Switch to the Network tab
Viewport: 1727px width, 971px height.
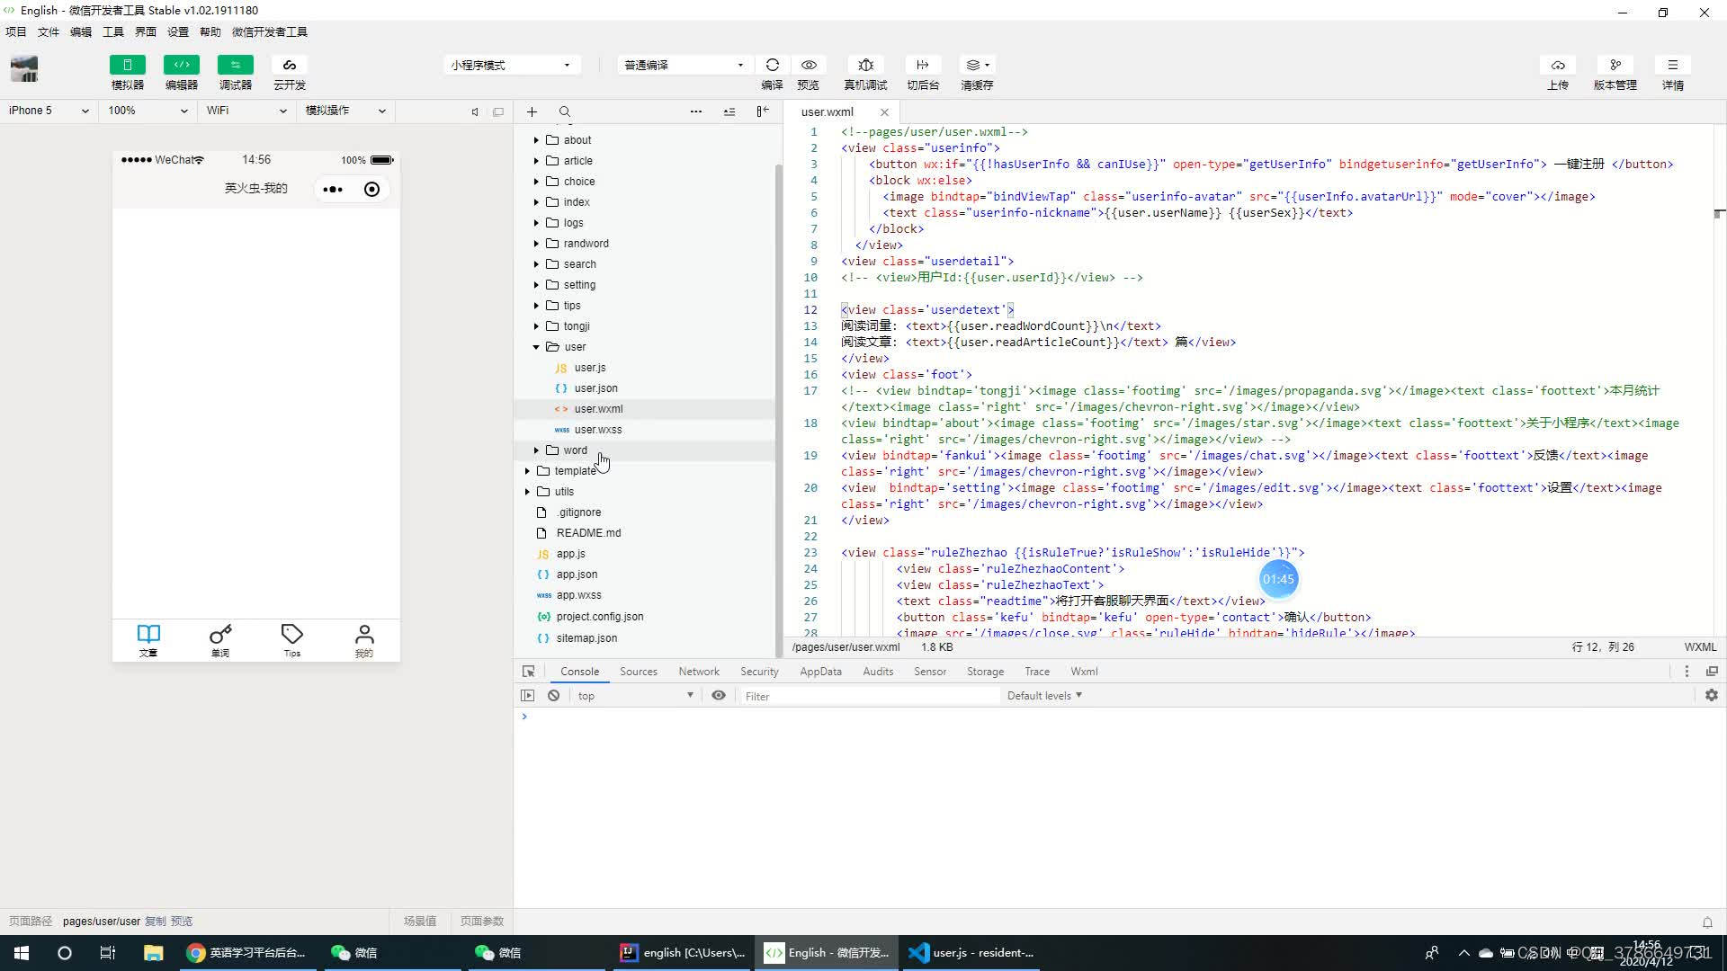699,672
